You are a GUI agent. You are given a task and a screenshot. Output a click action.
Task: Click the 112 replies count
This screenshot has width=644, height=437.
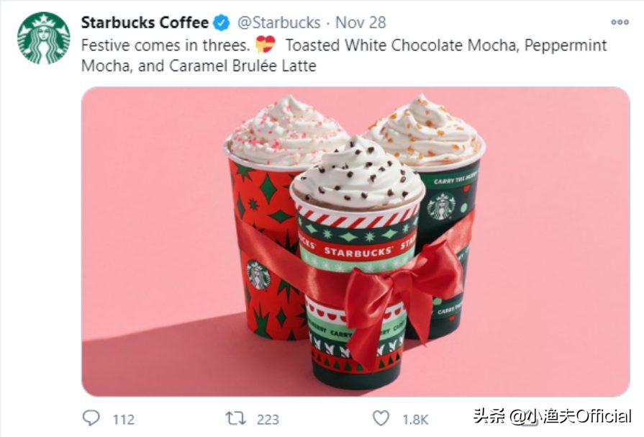point(123,419)
